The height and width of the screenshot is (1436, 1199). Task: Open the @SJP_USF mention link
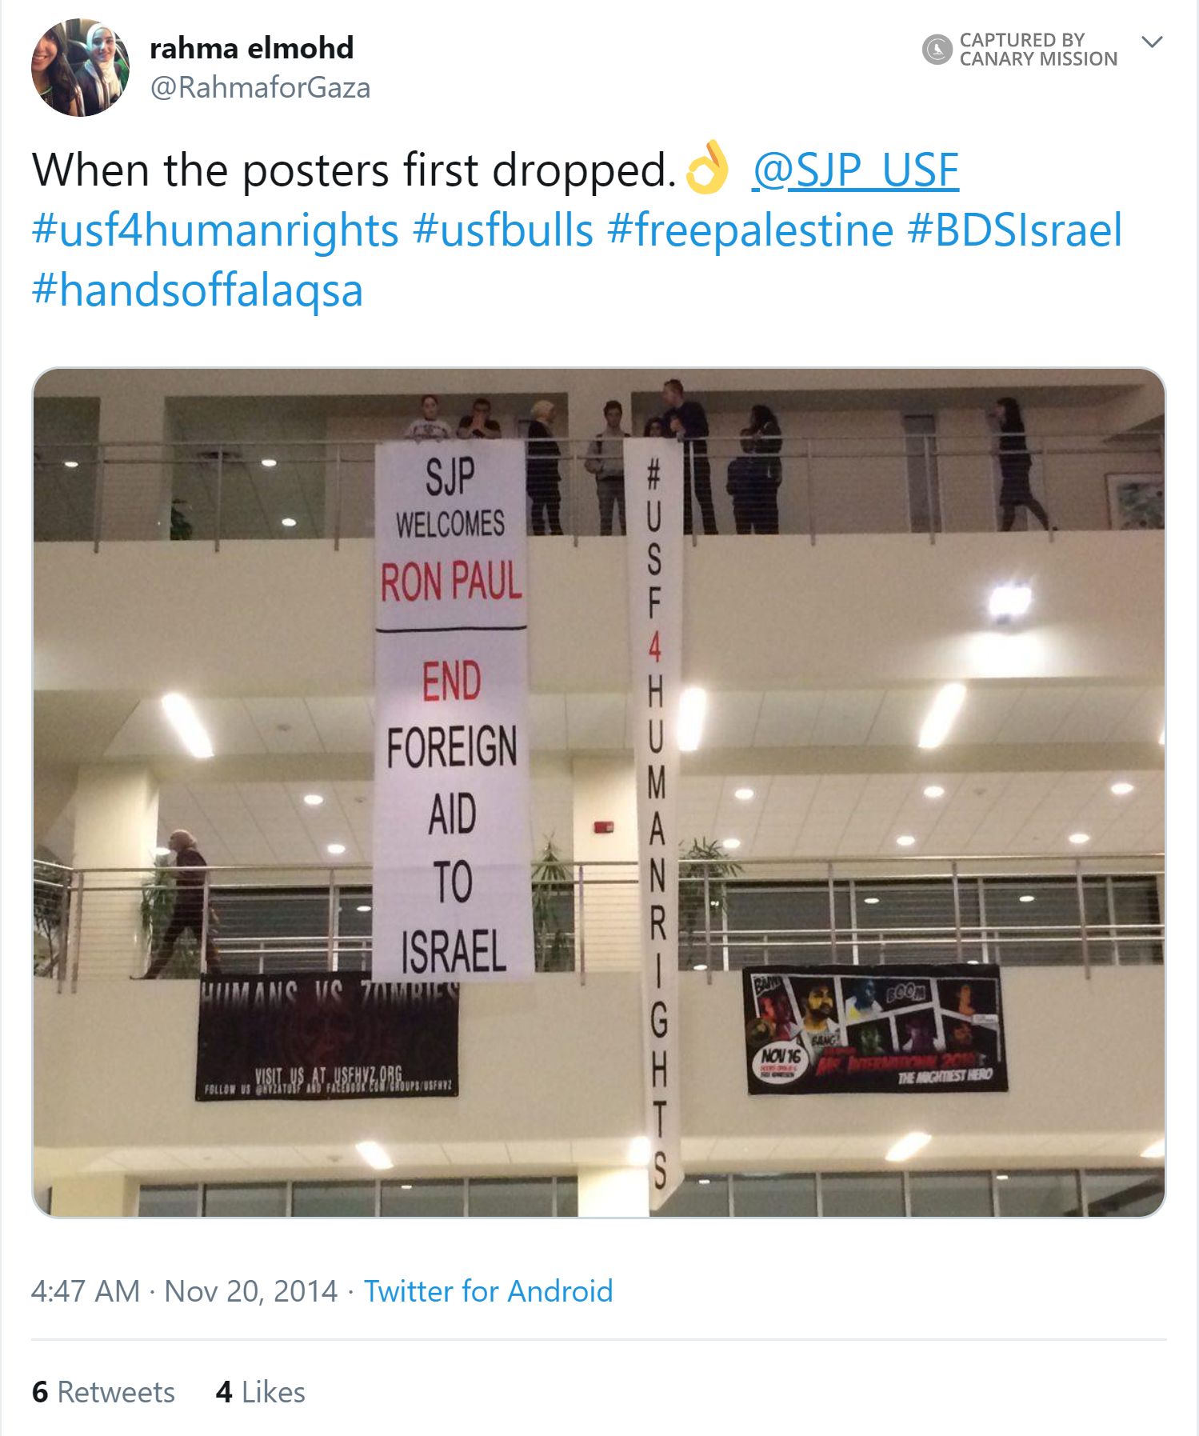(x=855, y=170)
